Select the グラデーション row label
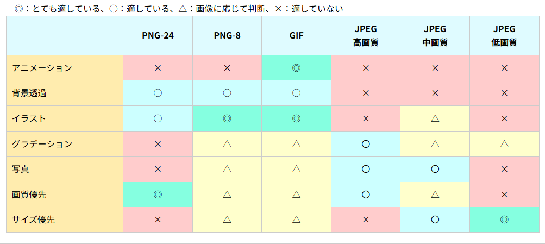The image size is (545, 244). point(42,144)
